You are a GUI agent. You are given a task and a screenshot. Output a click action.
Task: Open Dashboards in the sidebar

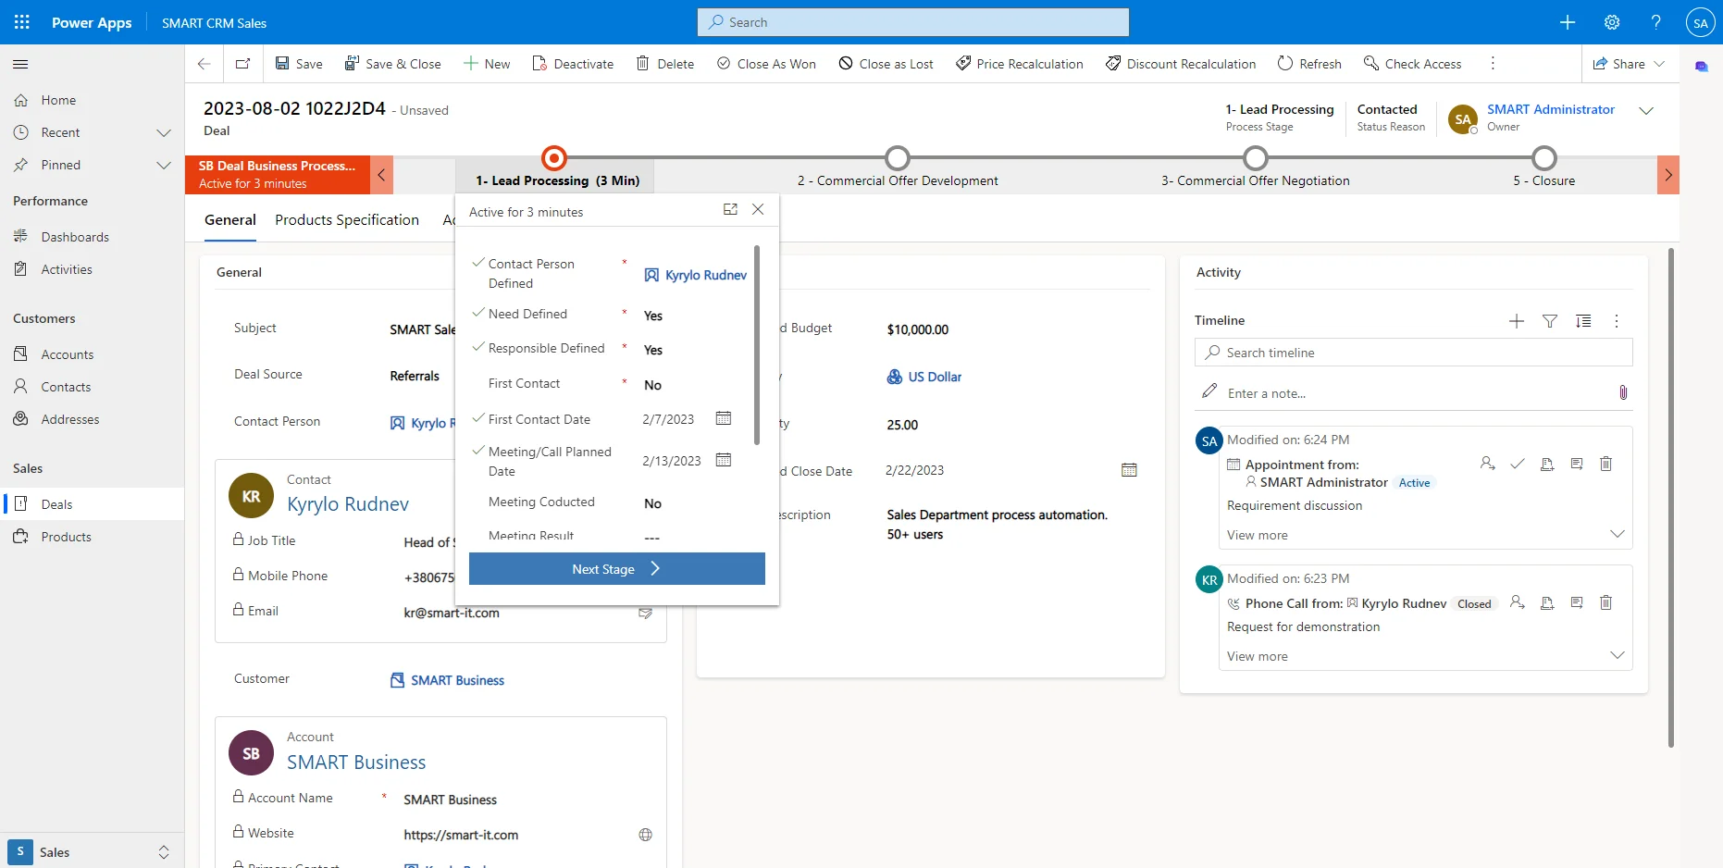coord(75,237)
